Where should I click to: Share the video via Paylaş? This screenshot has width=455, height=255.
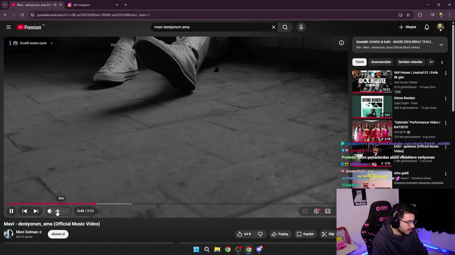(x=280, y=234)
